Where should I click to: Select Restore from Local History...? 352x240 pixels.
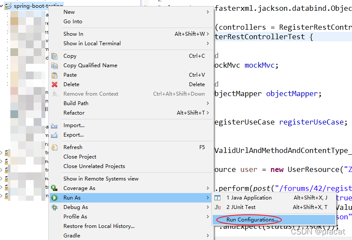[x=131, y=226]
